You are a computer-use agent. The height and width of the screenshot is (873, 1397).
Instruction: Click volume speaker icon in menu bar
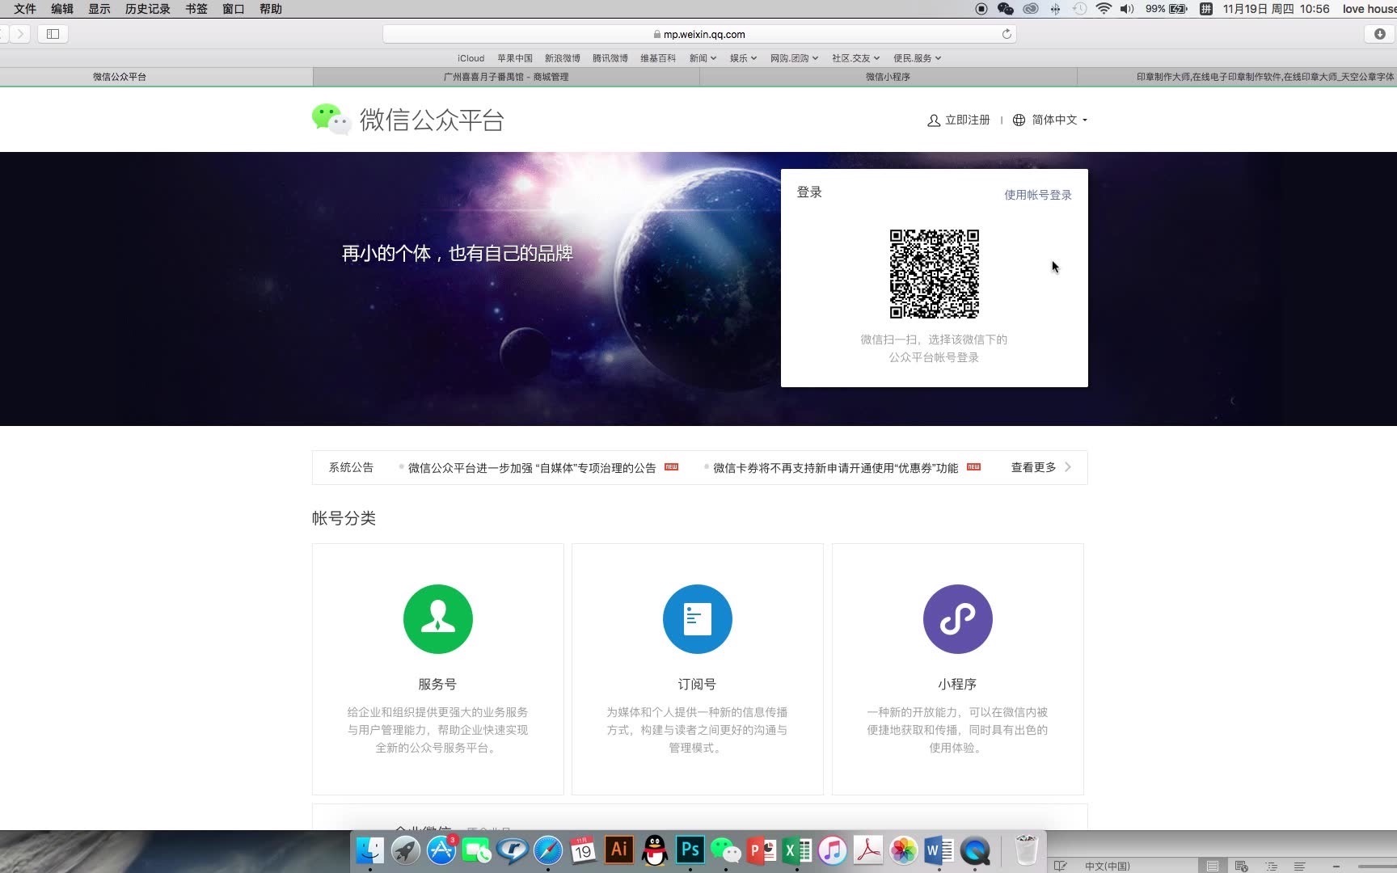[1127, 9]
